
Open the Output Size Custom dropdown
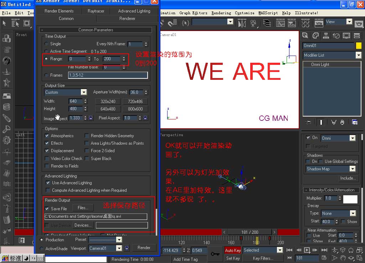click(x=83, y=92)
